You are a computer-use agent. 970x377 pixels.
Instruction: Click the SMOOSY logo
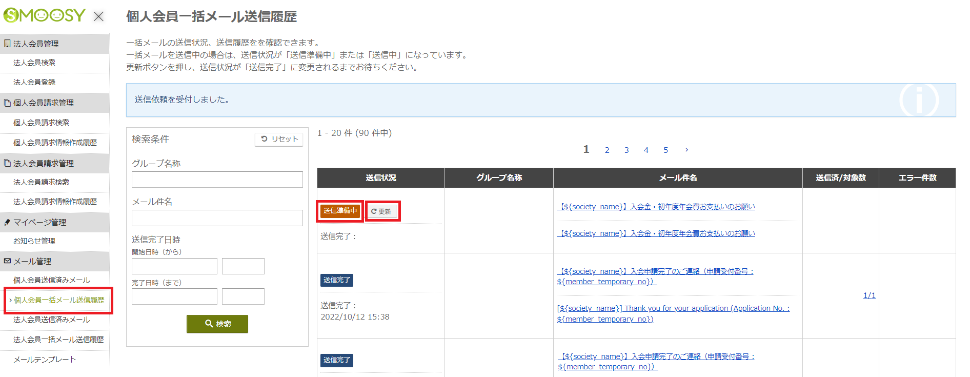click(44, 15)
